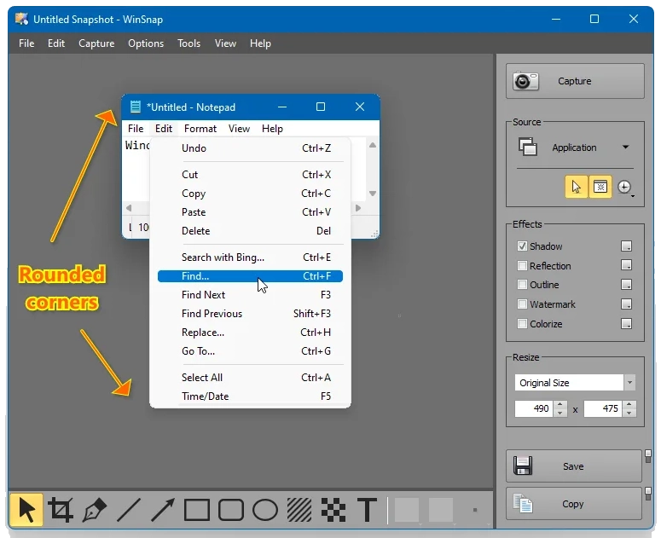Select the Text tool
The image size is (661, 538).
(x=368, y=510)
